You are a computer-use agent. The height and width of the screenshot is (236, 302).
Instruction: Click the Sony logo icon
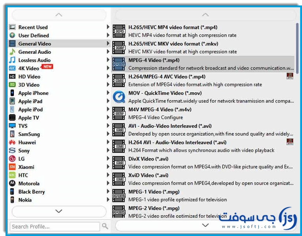point(12,151)
